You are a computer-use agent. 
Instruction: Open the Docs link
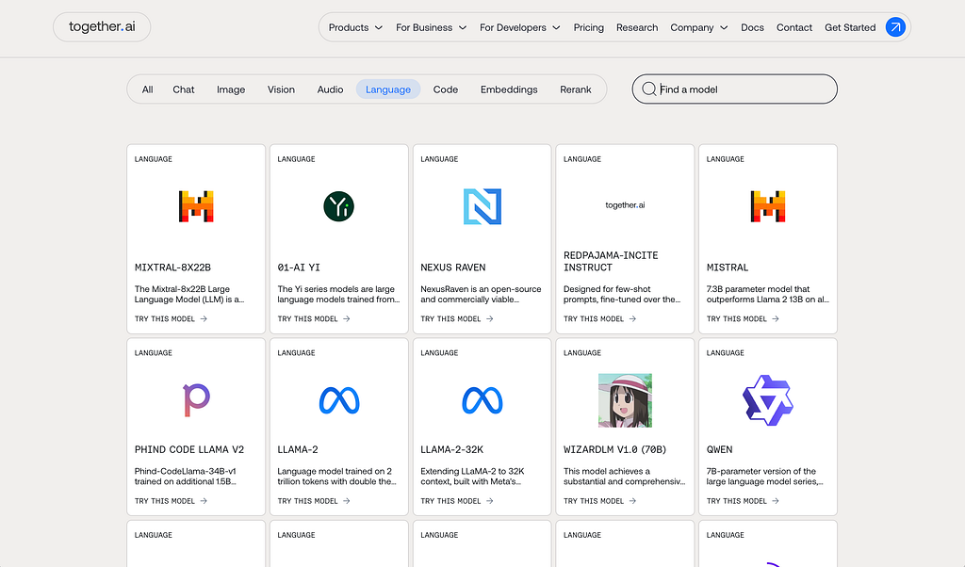coord(752,27)
